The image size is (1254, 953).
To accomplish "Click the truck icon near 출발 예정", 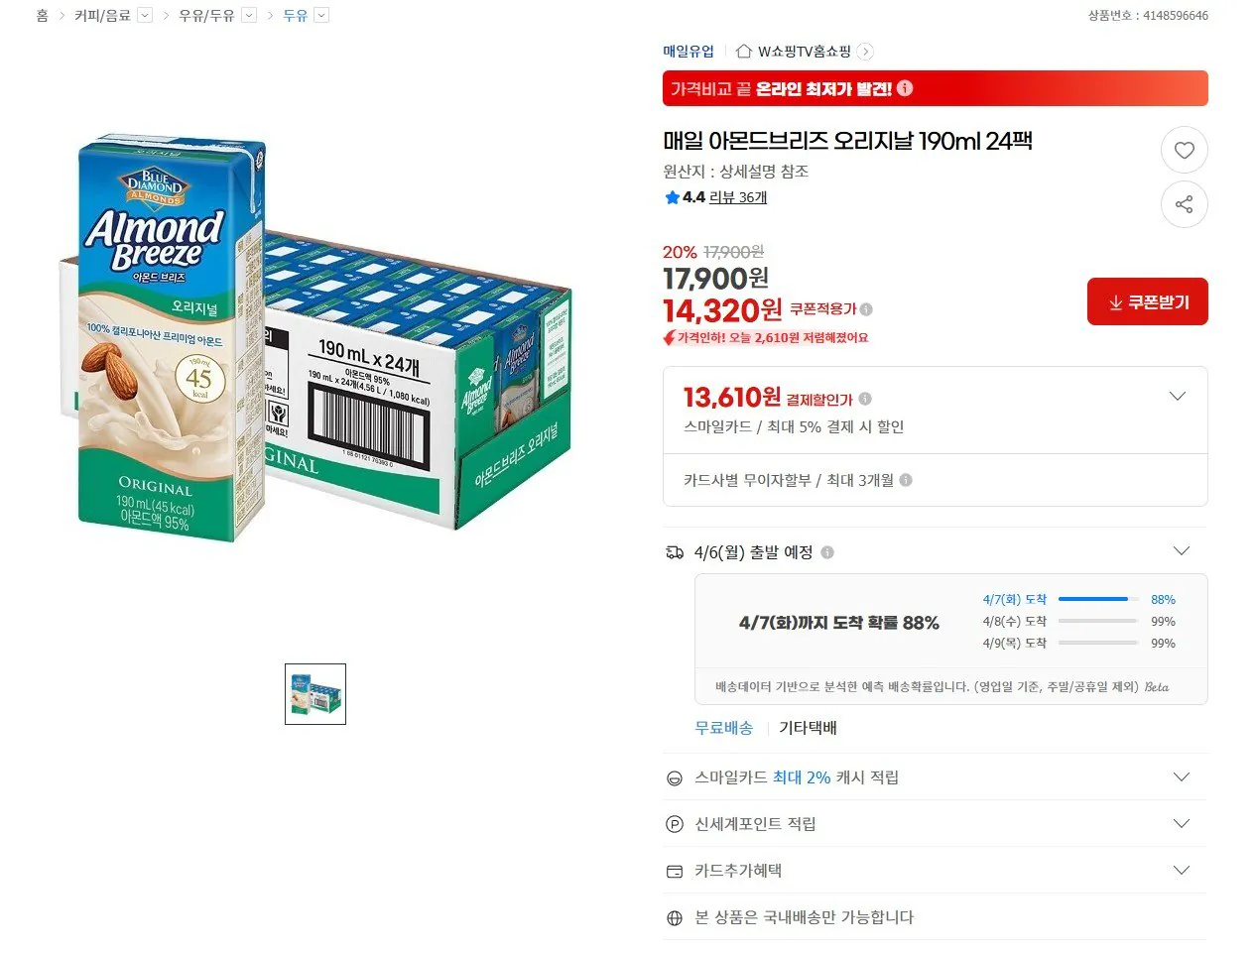I will click(676, 551).
